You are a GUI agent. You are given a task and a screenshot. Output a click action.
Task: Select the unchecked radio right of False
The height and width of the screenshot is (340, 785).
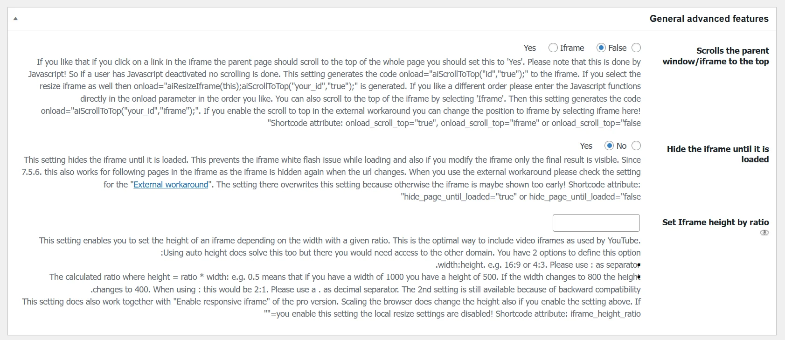click(636, 48)
